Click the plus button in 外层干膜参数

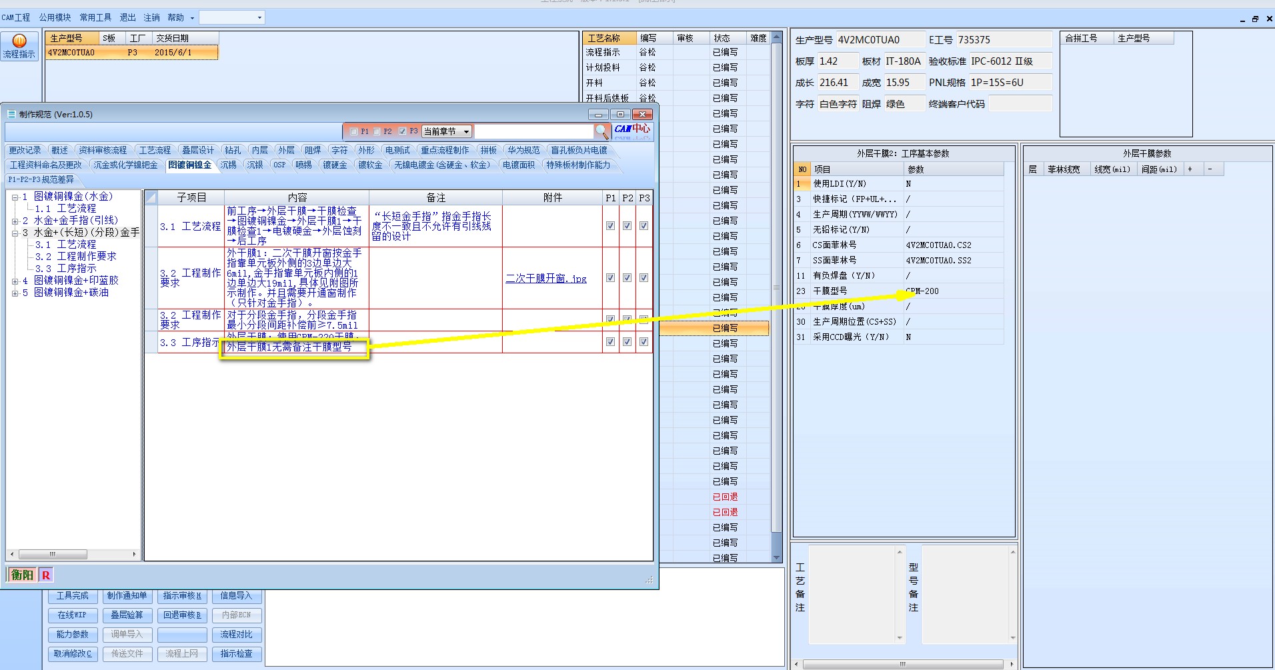(1190, 169)
